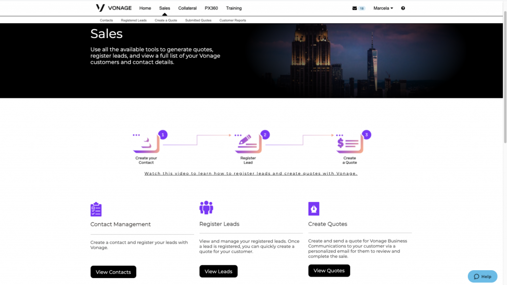Open the Collateral menu item
Image resolution: width=507 pixels, height=285 pixels.
pos(187,8)
